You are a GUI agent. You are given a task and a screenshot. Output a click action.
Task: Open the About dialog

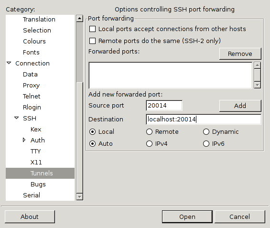pyautogui.click(x=30, y=217)
